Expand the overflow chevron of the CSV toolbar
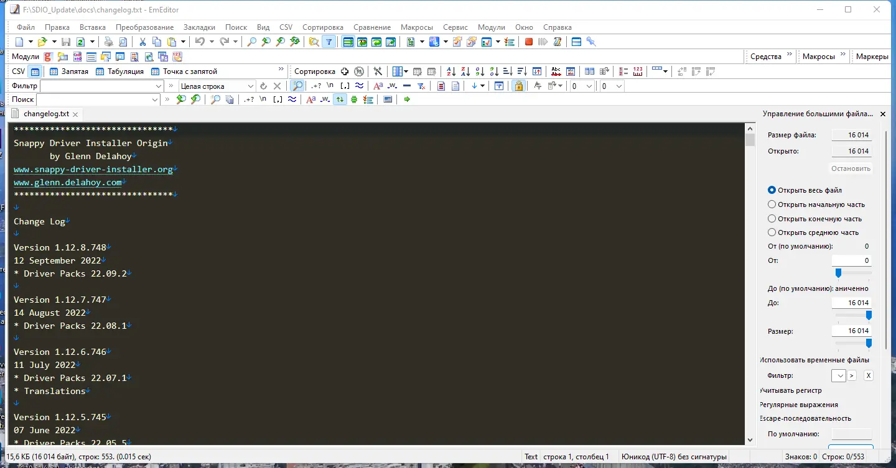Image resolution: width=896 pixels, height=468 pixels. [x=281, y=70]
